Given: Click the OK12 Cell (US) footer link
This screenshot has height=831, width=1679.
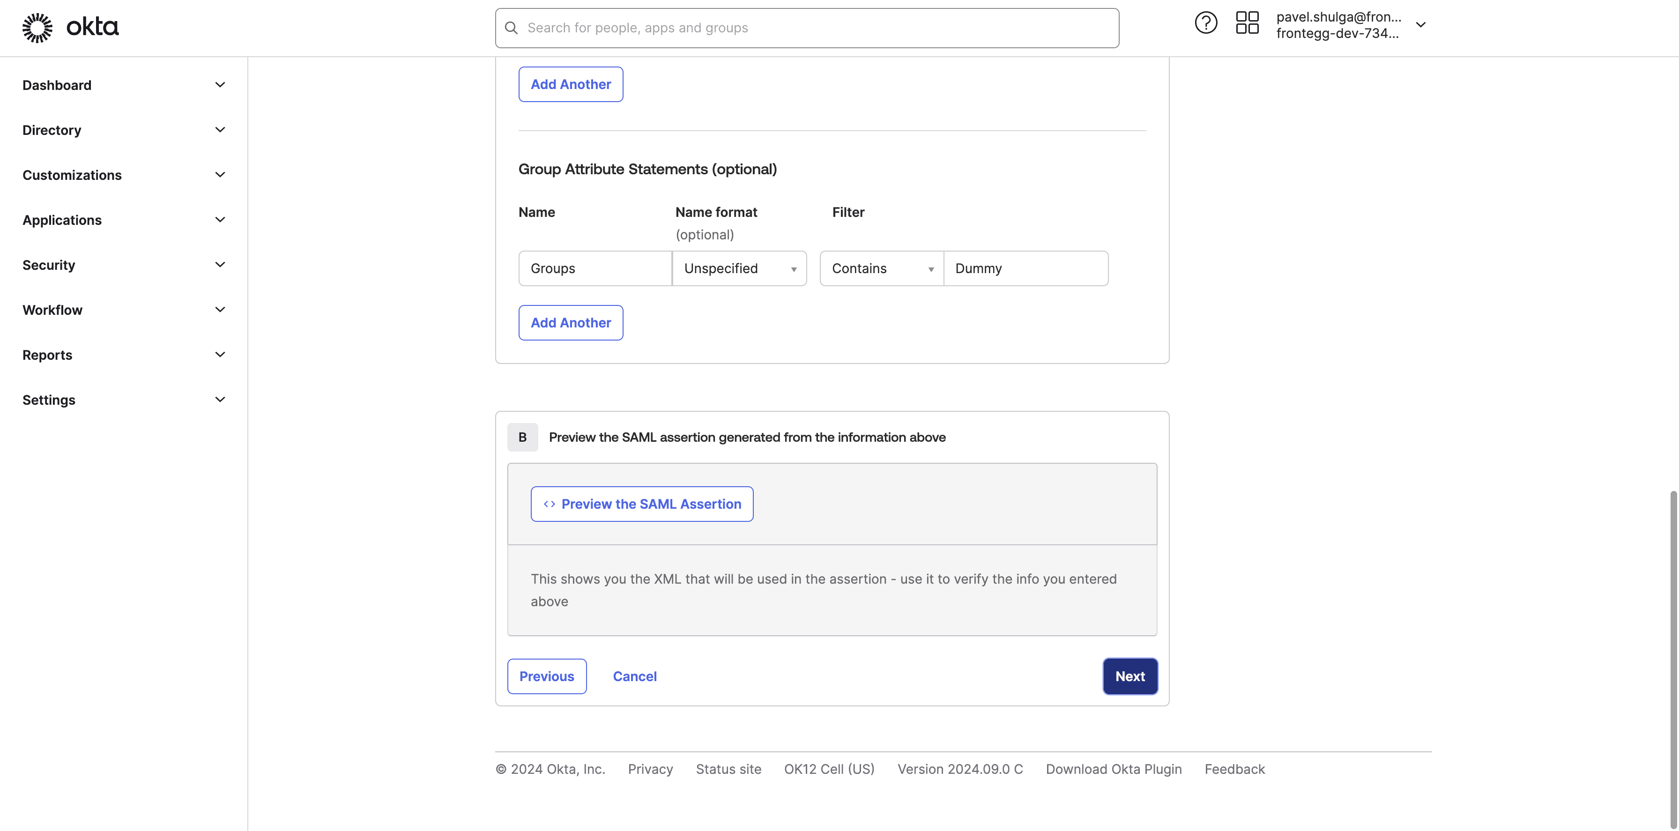Looking at the screenshot, I should [829, 769].
